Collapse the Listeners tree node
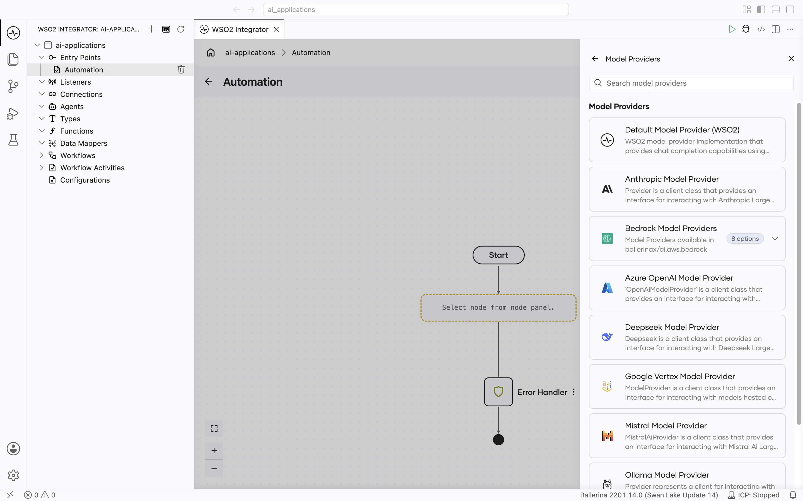 [x=42, y=82]
